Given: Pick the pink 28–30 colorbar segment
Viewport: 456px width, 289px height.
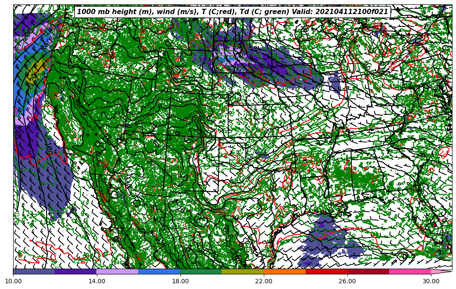Looking at the screenshot, I should coord(410,271).
